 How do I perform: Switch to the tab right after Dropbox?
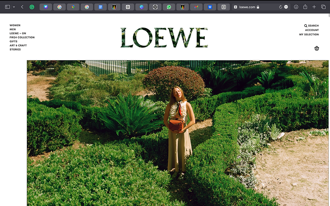coord(224,7)
